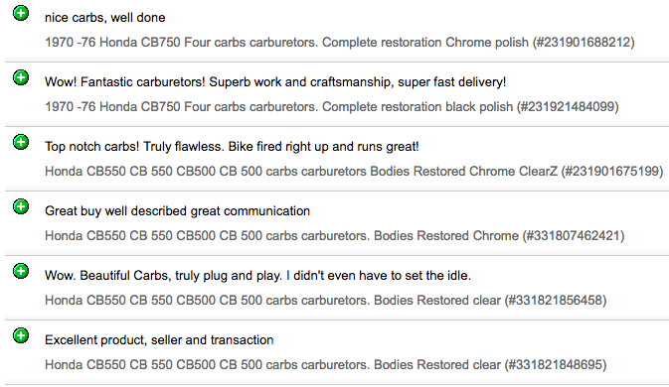Click the positive icon next to 'Wow! Fantastic carburetors!'

click(x=21, y=77)
